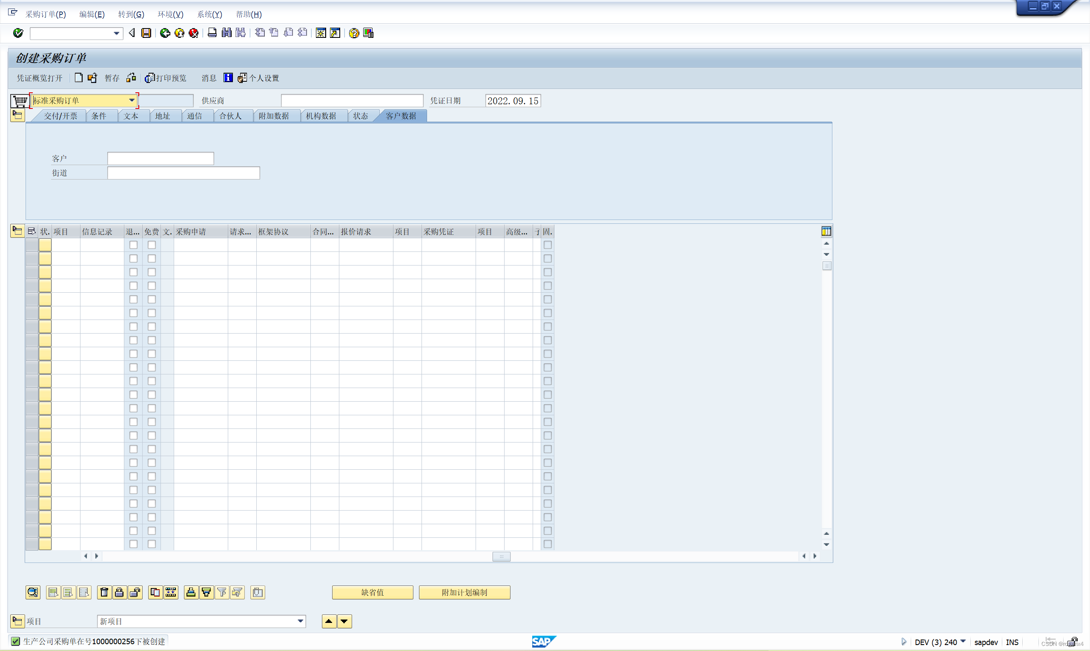The height and width of the screenshot is (651, 1090).
Task: Click the open padlock Unblock item icon
Action: [135, 593]
